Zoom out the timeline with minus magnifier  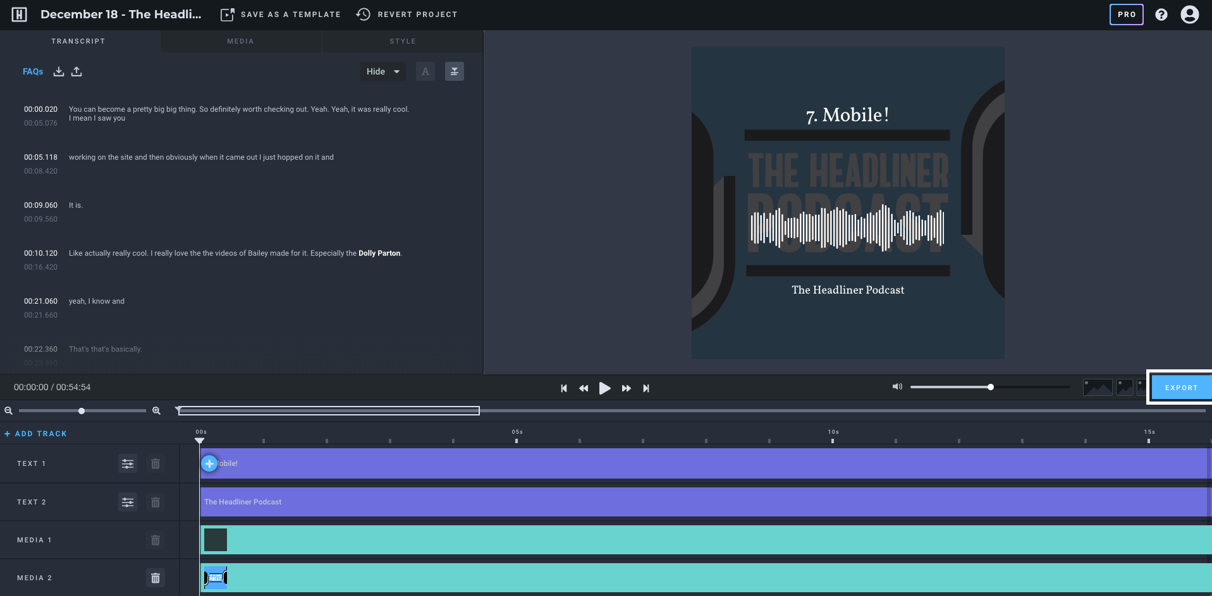click(x=8, y=411)
